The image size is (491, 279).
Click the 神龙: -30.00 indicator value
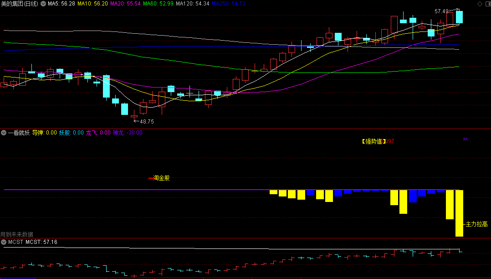128,133
